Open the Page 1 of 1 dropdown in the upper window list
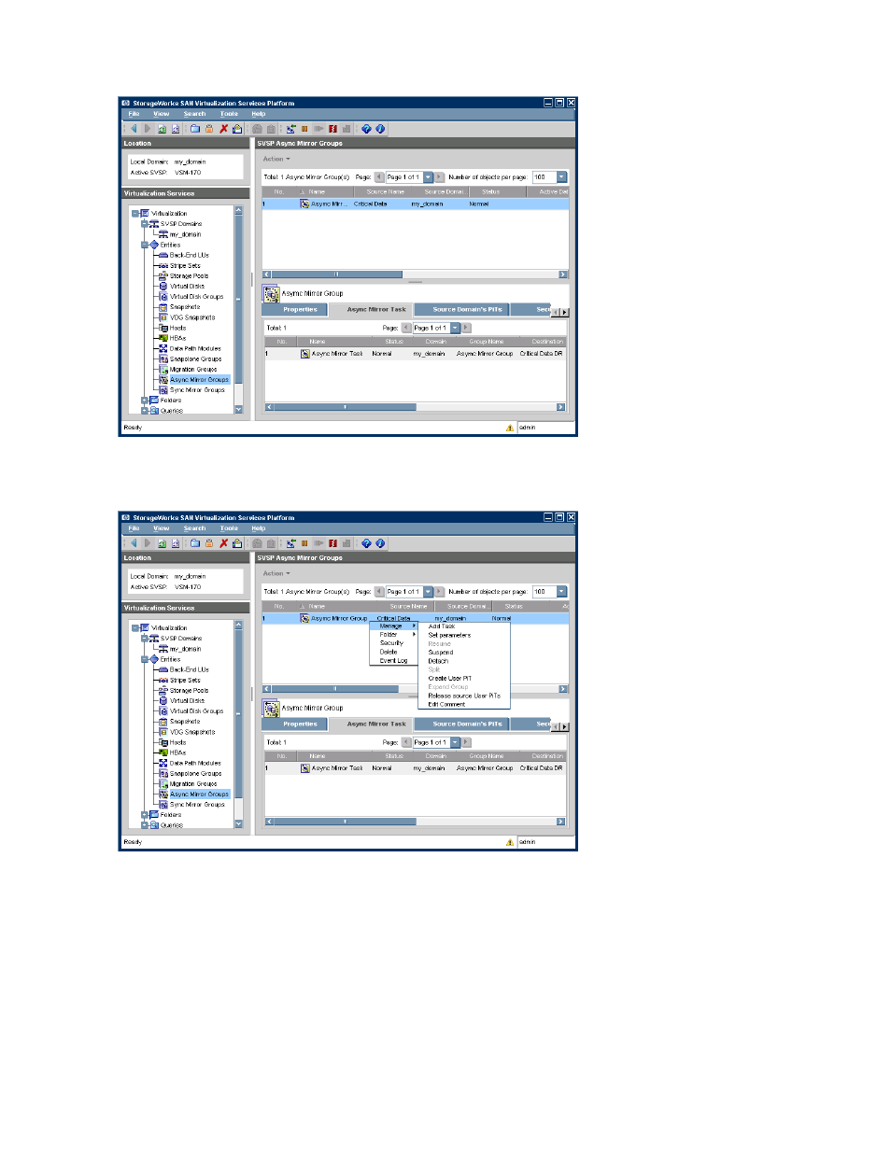The image size is (891, 1153). coord(428,176)
